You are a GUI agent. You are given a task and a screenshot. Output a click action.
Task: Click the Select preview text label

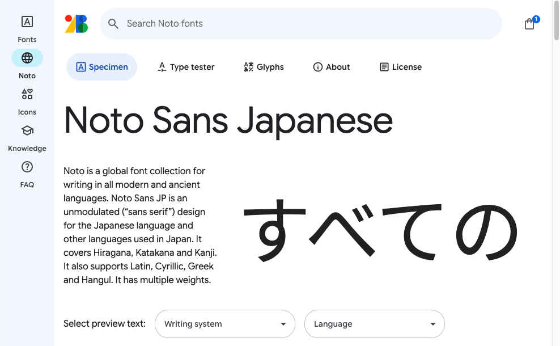(x=105, y=324)
